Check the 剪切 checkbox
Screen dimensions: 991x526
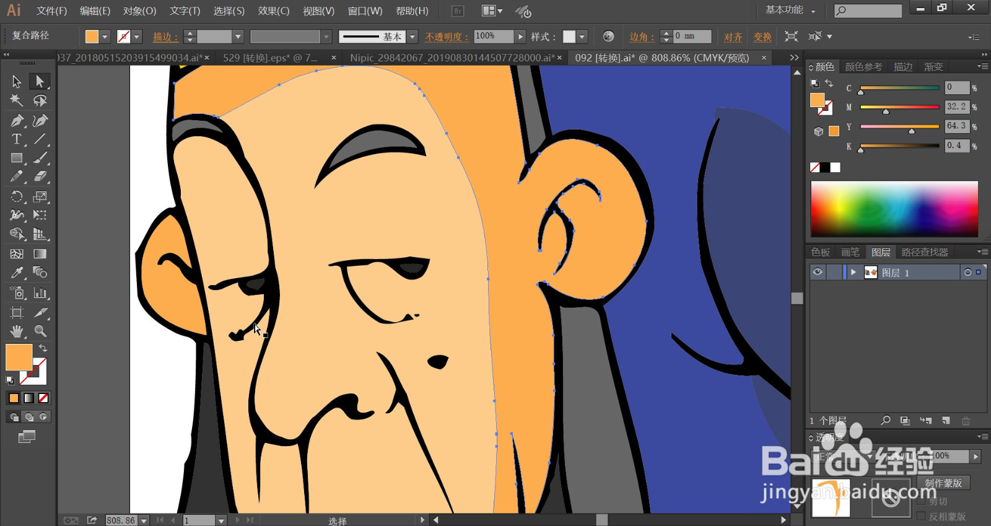pos(921,501)
